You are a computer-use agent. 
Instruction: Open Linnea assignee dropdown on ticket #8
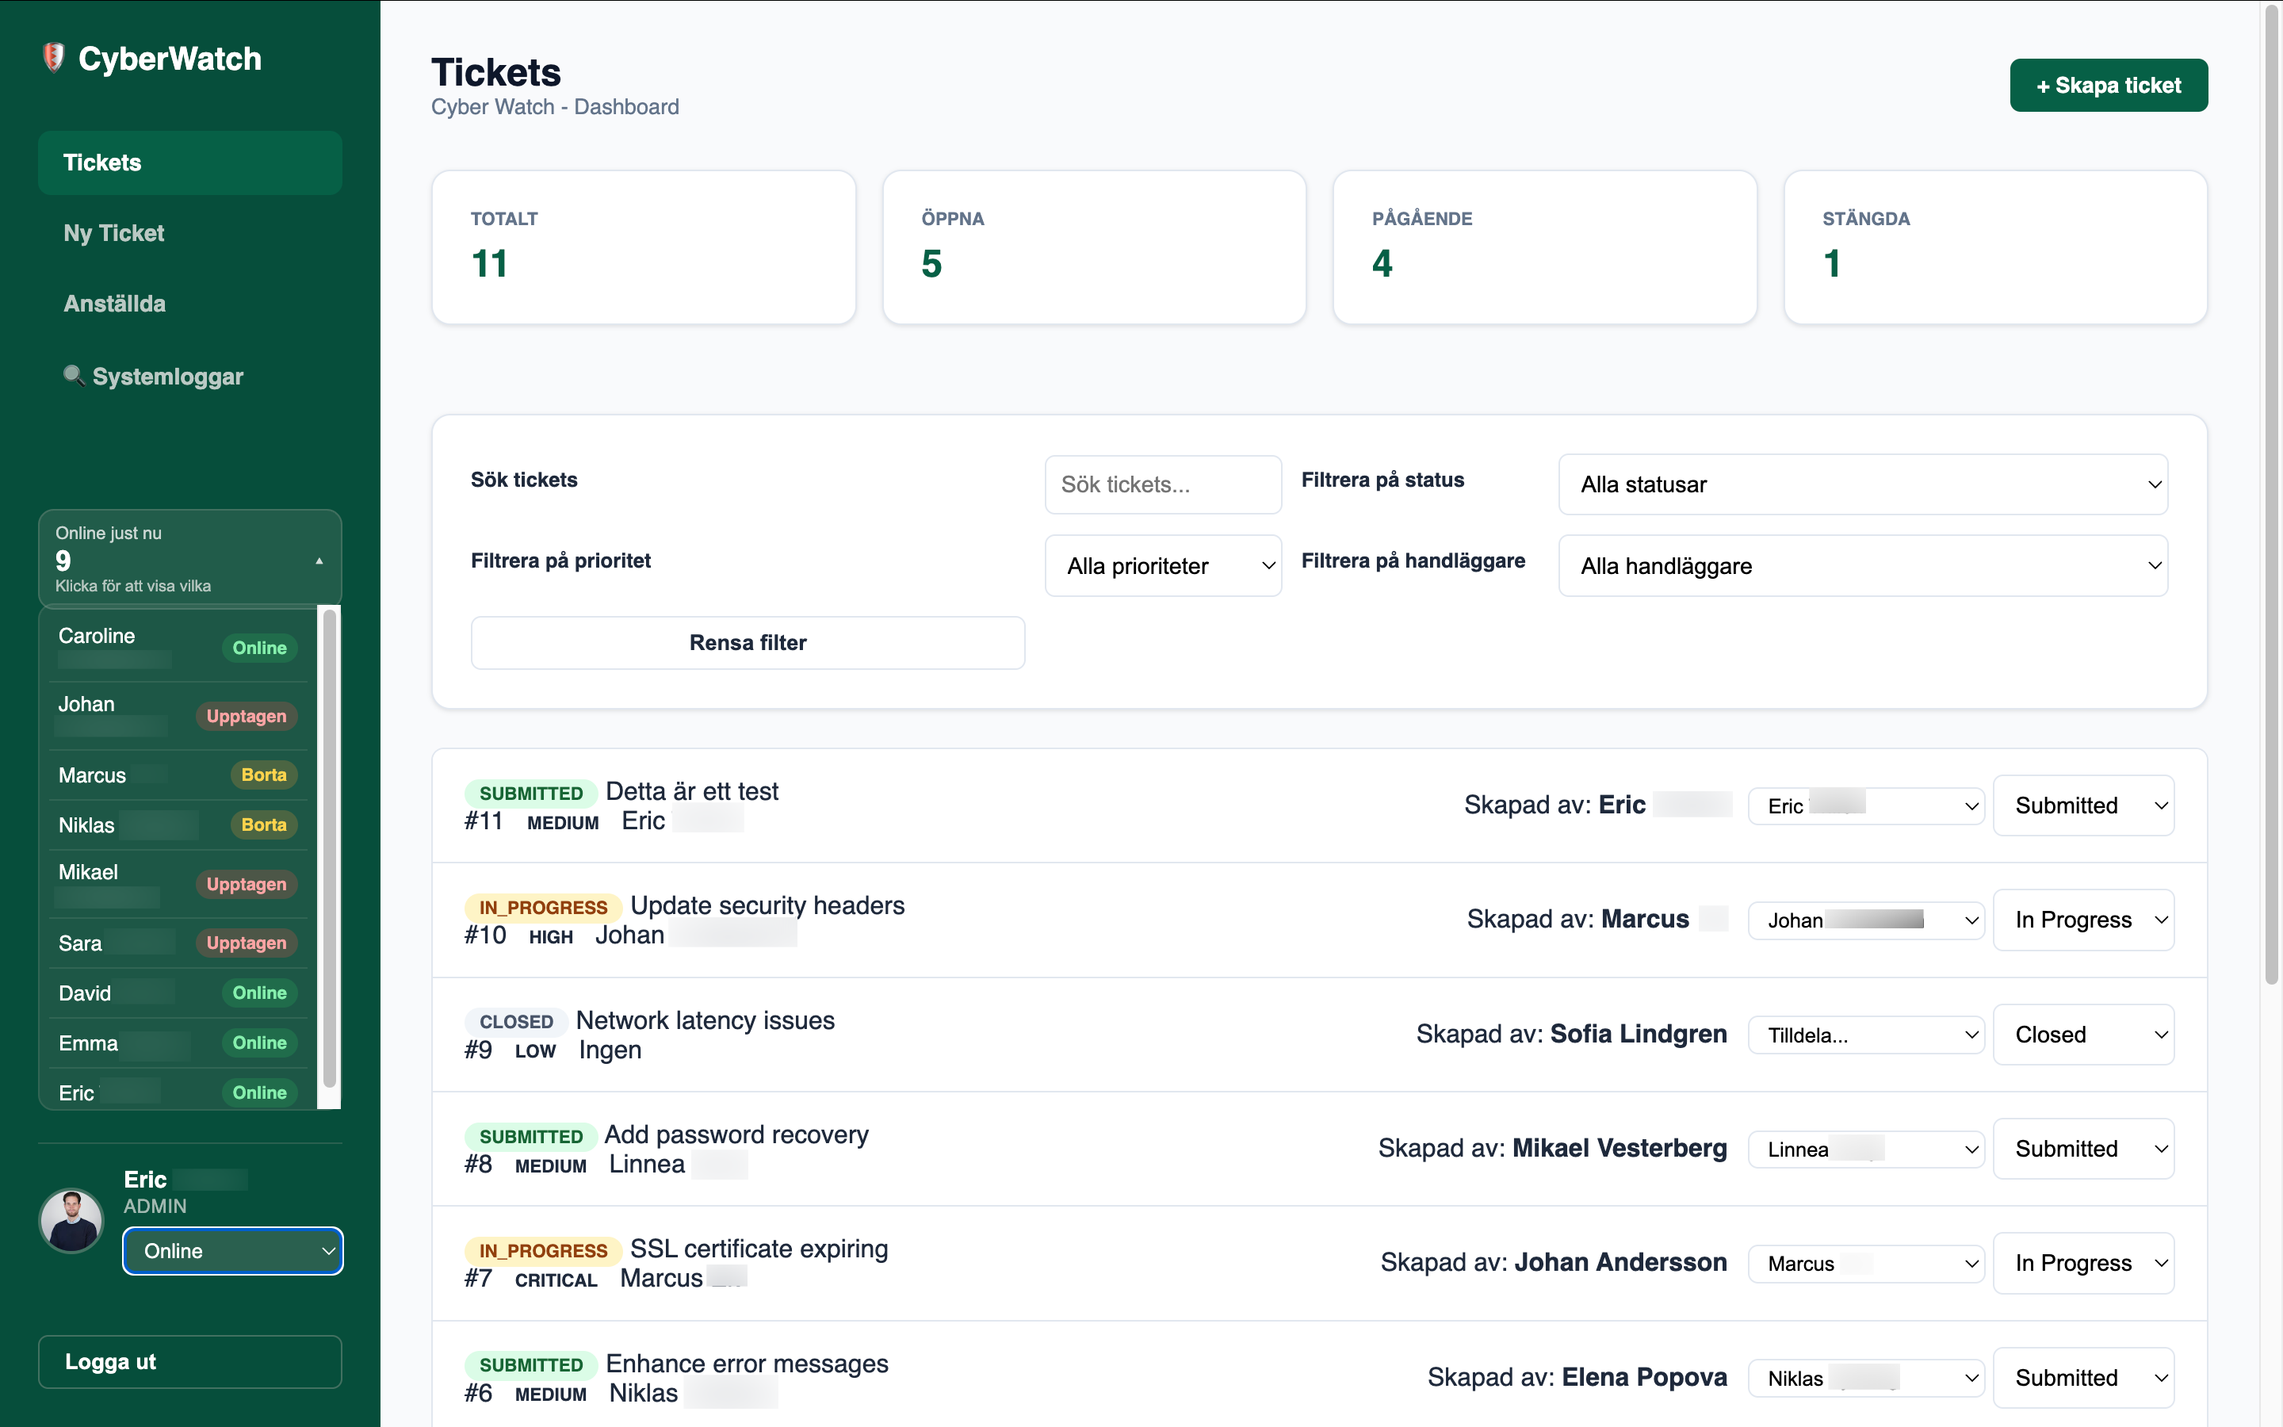point(1866,1149)
